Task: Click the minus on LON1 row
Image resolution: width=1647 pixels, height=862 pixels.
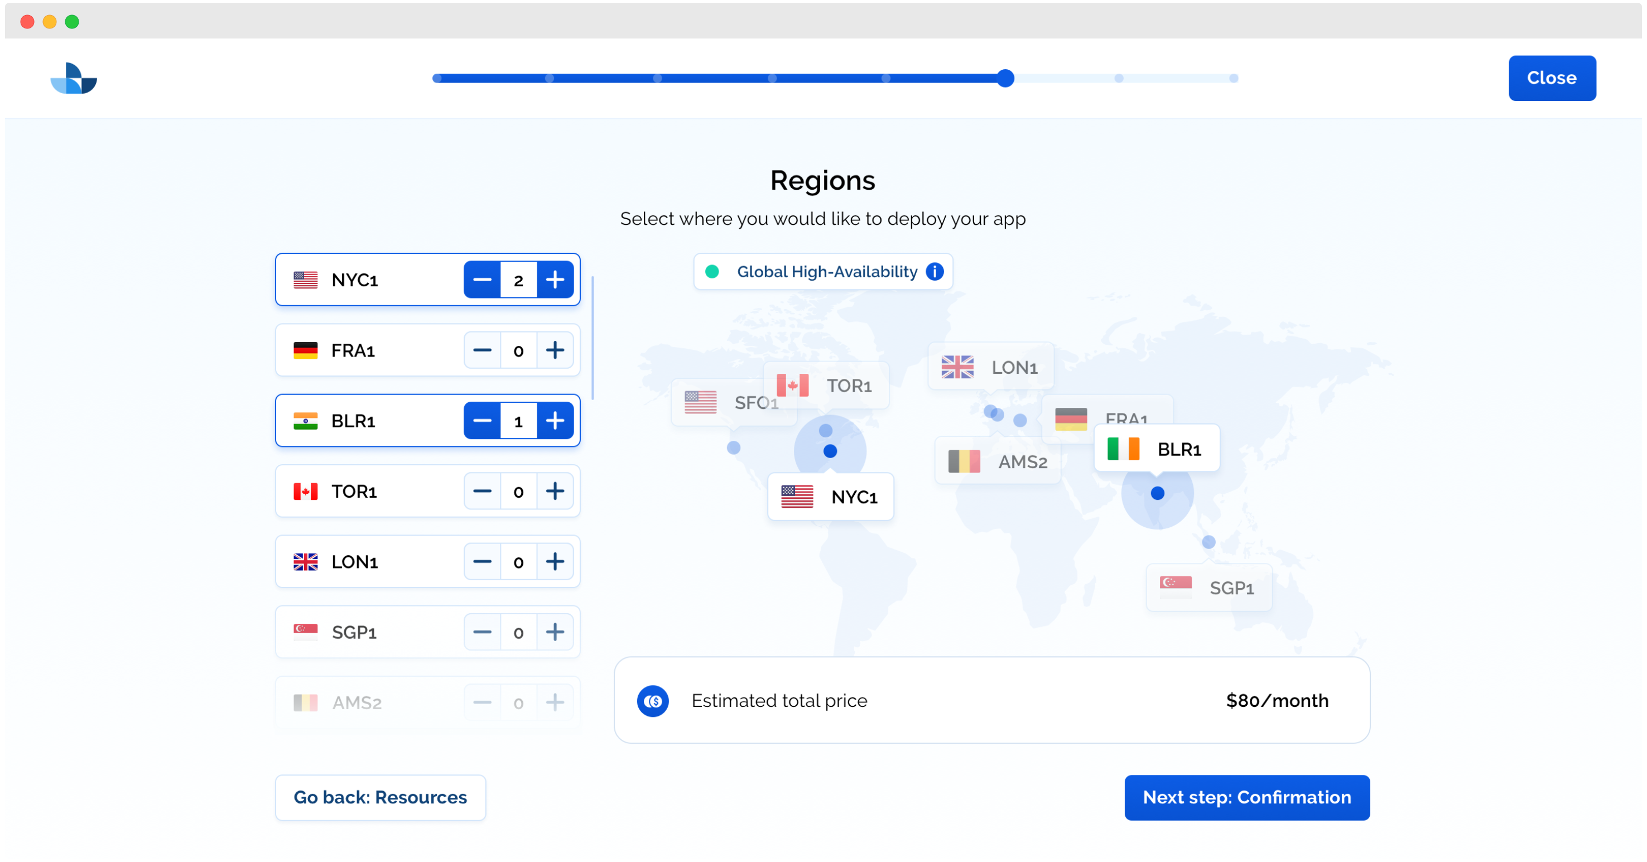Action: (482, 561)
